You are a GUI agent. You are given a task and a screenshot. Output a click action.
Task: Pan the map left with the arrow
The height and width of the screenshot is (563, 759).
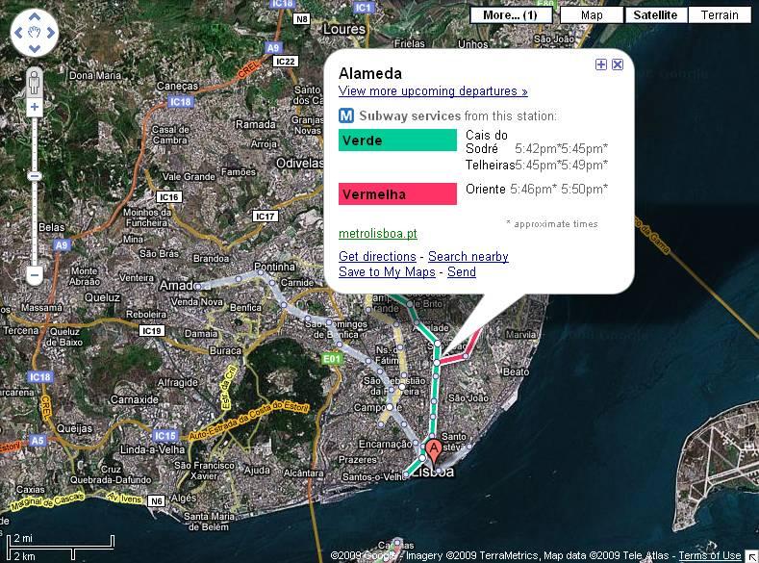pyautogui.click(x=18, y=33)
